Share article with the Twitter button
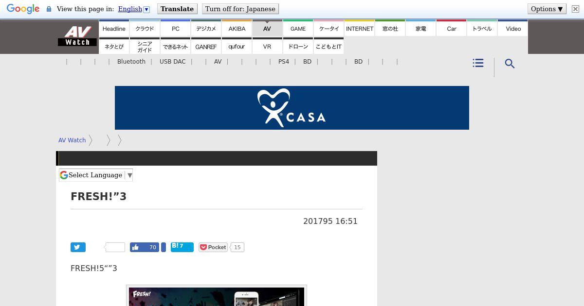Screen dimensions: 584x306 coord(78,247)
